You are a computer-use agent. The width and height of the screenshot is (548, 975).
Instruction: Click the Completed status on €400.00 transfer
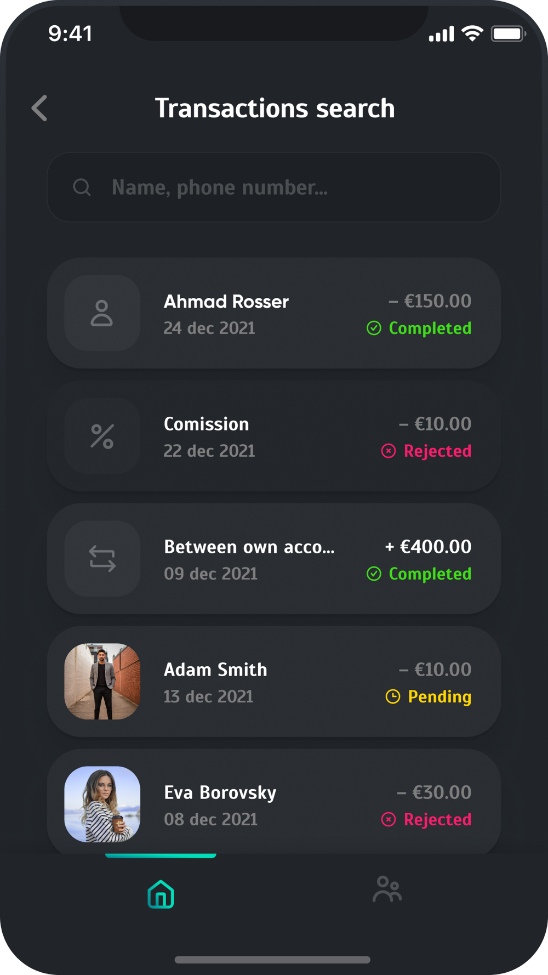tap(430, 574)
